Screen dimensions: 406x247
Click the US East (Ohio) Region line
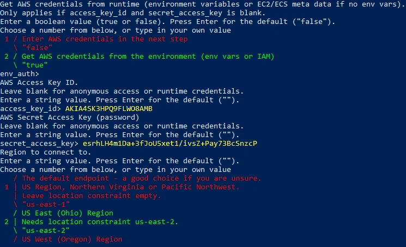(68, 213)
